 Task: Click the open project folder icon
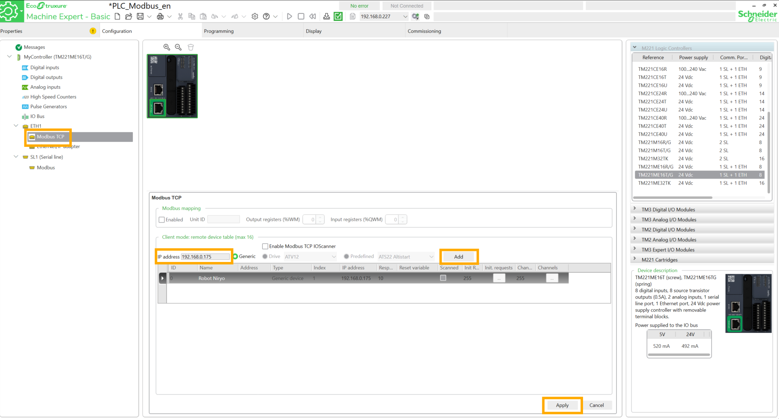129,16
